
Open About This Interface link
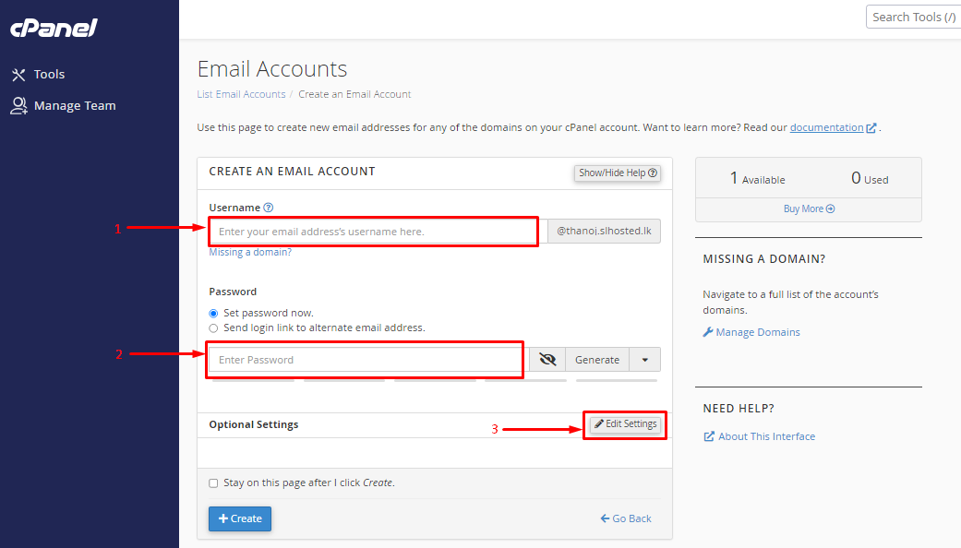click(x=765, y=436)
